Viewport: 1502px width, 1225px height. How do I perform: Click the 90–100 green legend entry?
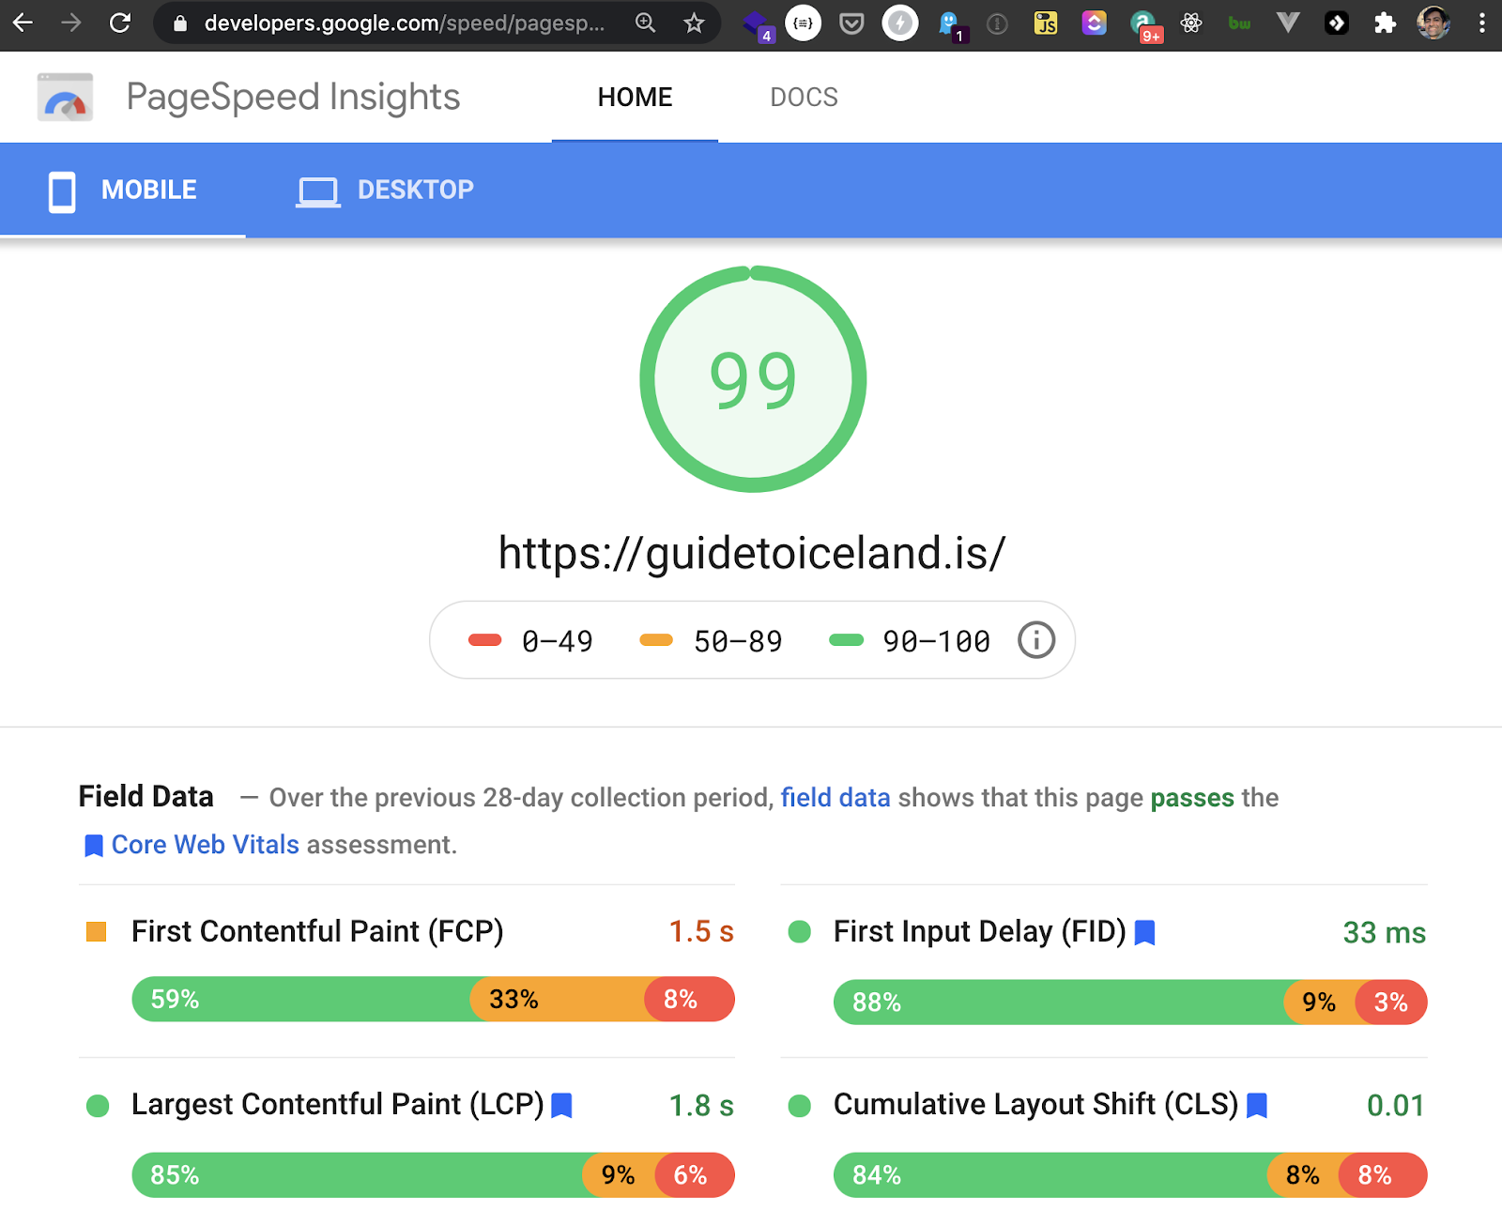[x=910, y=641]
